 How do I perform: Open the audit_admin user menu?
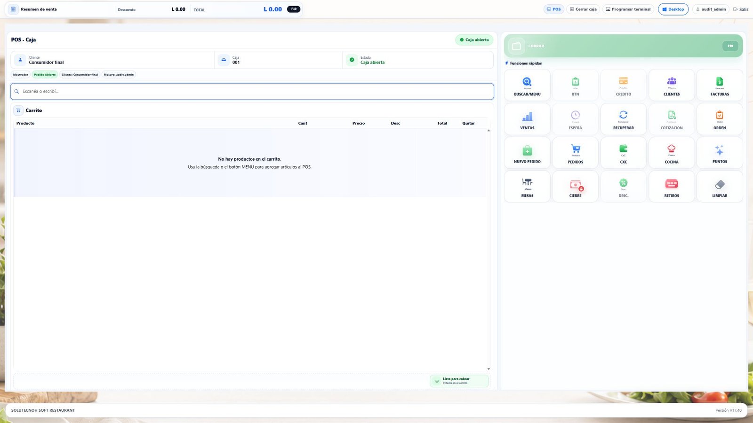(x=711, y=9)
